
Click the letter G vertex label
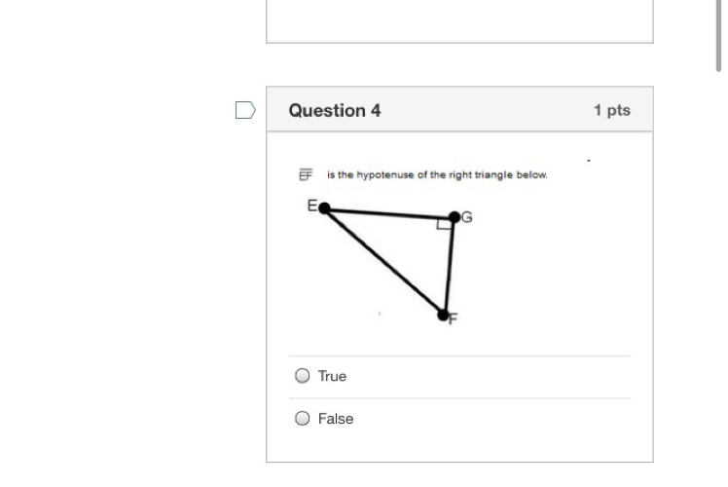(x=467, y=217)
